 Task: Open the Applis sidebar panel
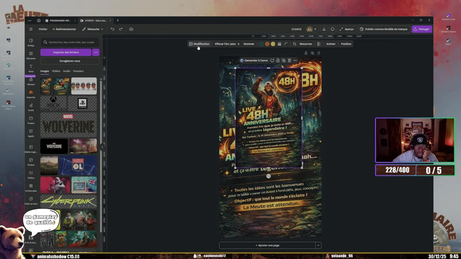[x=31, y=133]
